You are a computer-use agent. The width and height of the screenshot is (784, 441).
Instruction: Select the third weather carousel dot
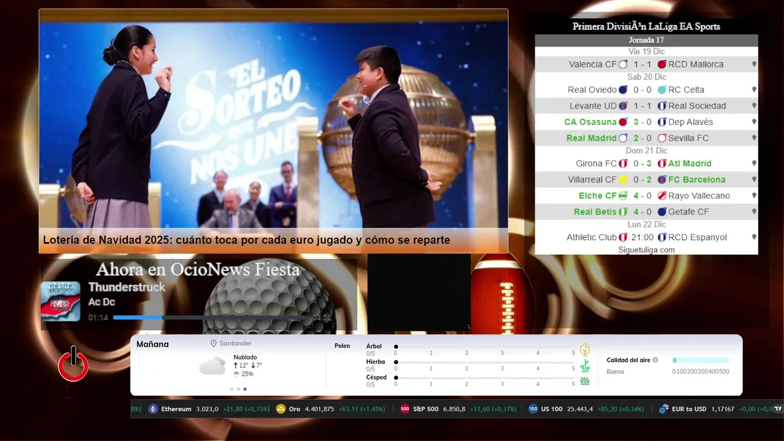[245, 389]
